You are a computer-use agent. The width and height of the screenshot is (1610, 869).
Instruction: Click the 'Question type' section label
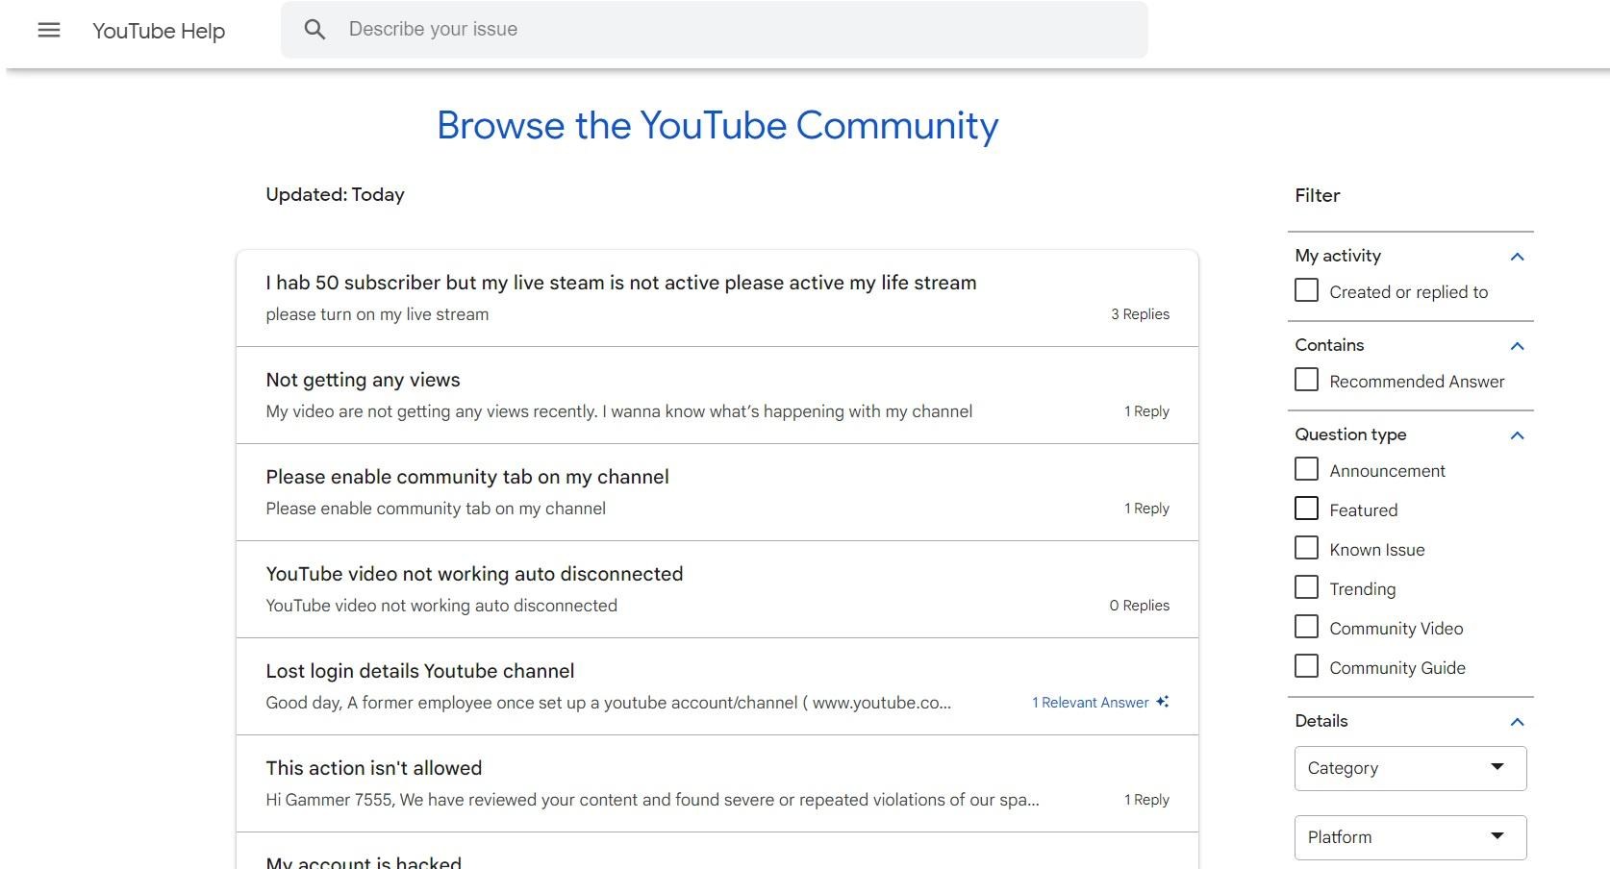click(x=1350, y=434)
